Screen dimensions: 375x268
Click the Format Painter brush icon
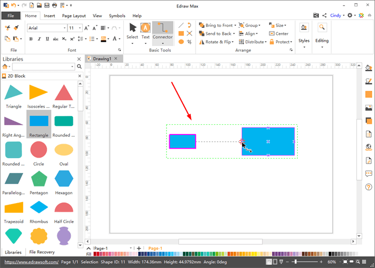(x=16, y=28)
